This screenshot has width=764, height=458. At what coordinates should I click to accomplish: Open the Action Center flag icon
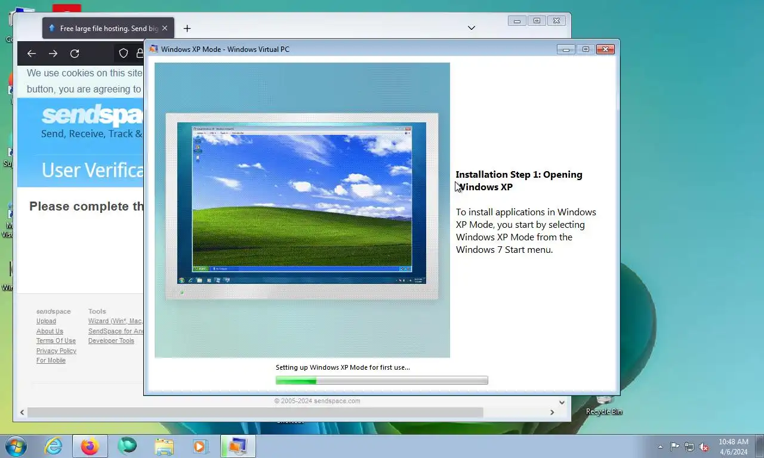point(674,447)
